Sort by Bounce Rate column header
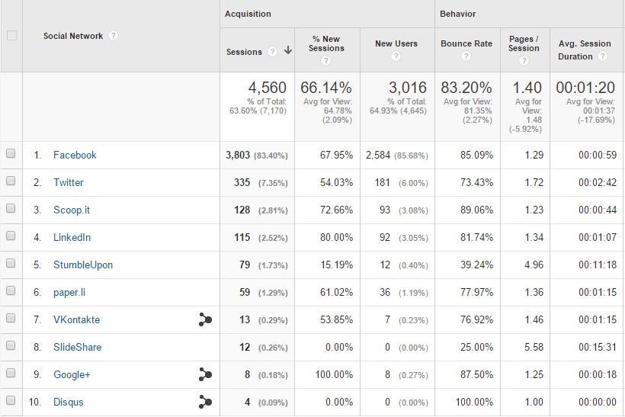This screenshot has width=625, height=417. pyautogui.click(x=466, y=43)
